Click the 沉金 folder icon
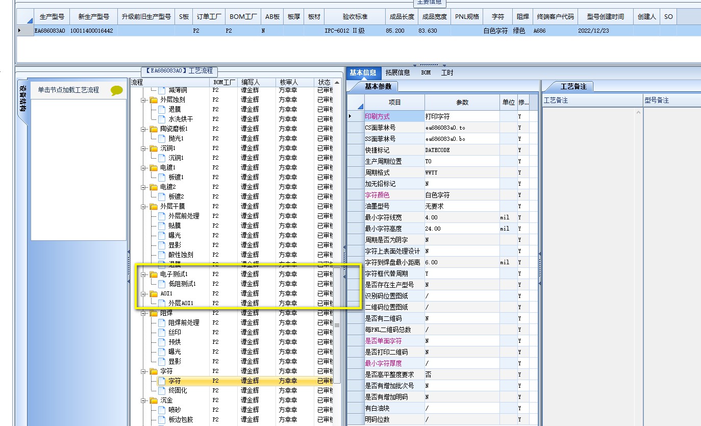The height and width of the screenshot is (426, 701). 154,400
